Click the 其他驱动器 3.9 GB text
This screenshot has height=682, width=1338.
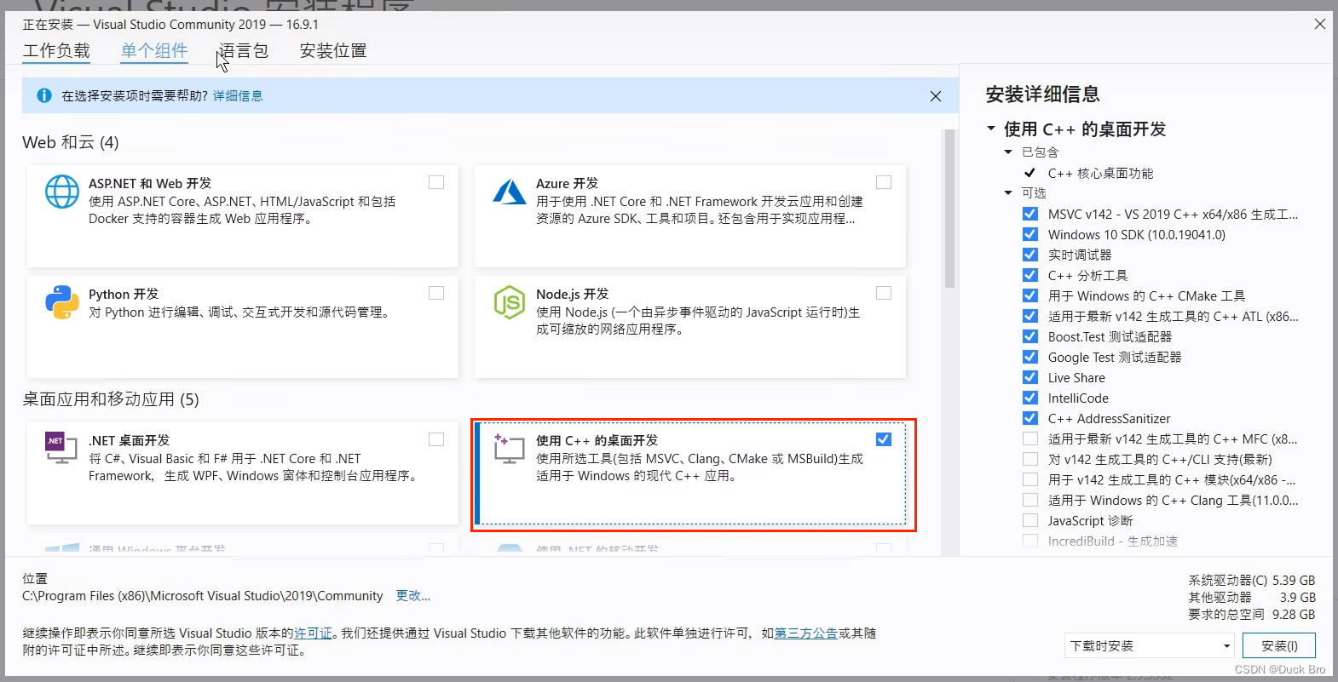[1252, 597]
